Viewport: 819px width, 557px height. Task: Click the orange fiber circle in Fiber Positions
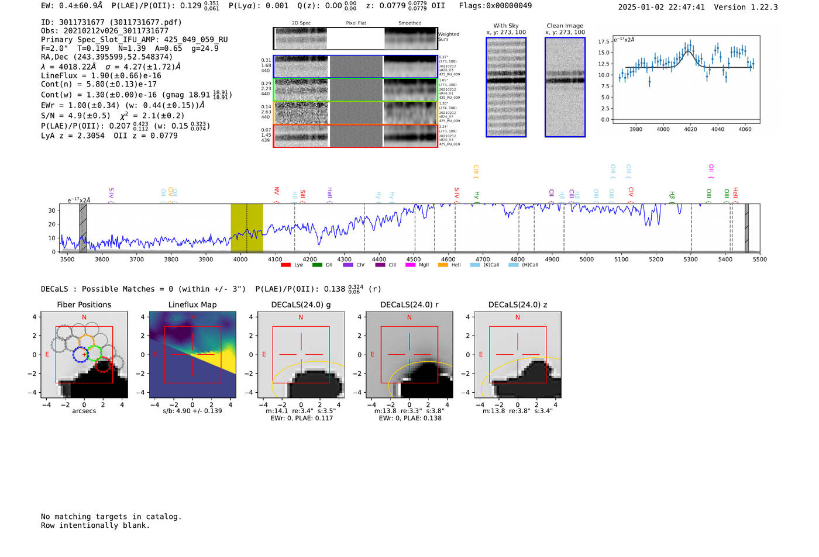(86, 342)
